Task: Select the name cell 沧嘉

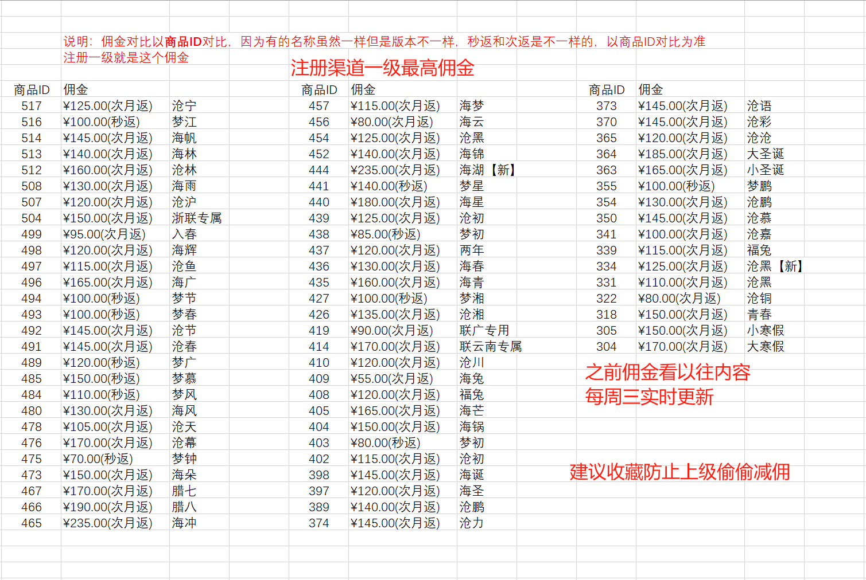Action: pyautogui.click(x=774, y=234)
